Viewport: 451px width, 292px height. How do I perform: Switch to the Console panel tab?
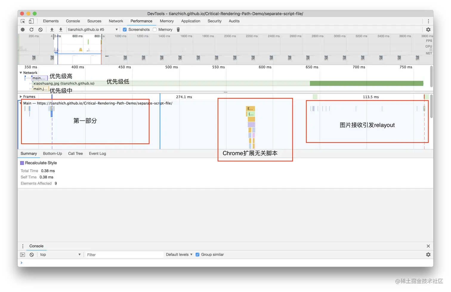(73, 21)
